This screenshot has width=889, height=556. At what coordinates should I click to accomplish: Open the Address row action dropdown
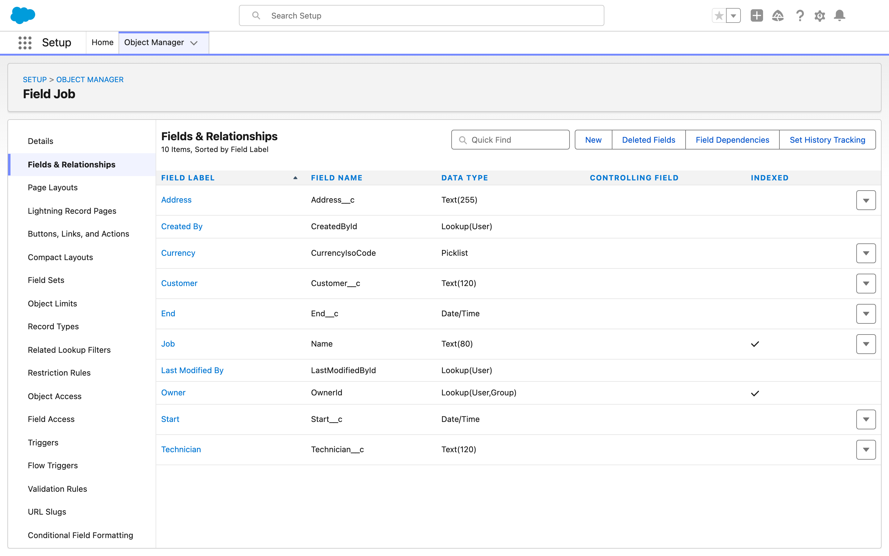tap(866, 200)
